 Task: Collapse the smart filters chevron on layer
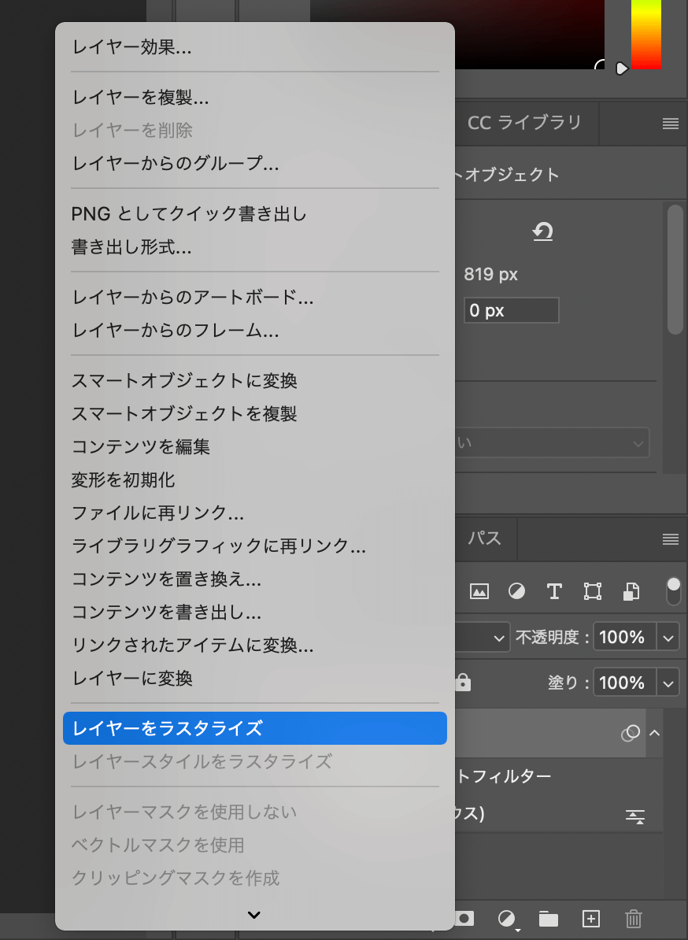click(x=654, y=733)
